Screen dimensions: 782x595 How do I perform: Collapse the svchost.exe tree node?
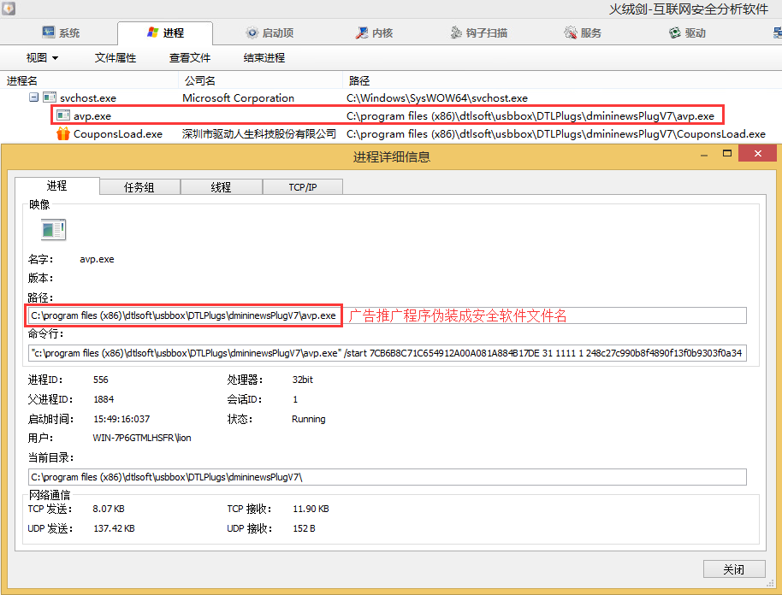tap(34, 97)
